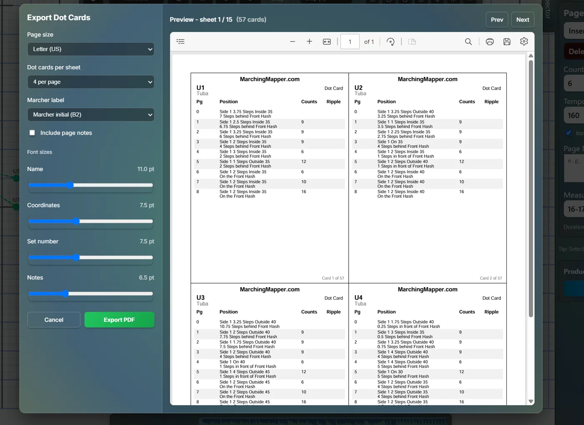Go to the previous preview sheet
This screenshot has height=425, width=584.
tap(497, 20)
